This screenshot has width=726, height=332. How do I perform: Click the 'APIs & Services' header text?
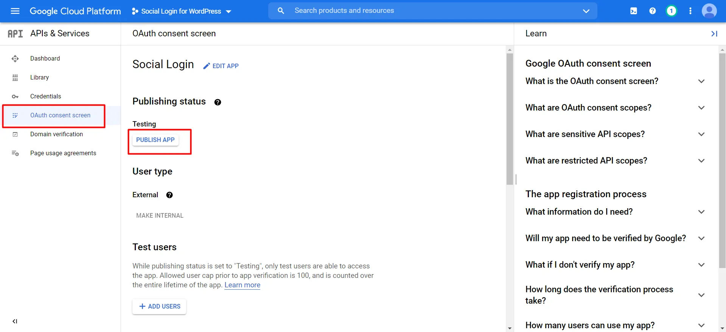pos(60,34)
